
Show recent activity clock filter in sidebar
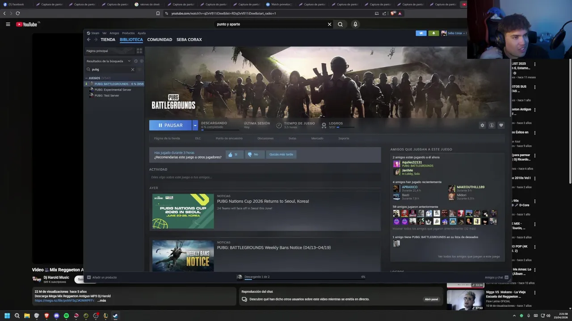[136, 61]
